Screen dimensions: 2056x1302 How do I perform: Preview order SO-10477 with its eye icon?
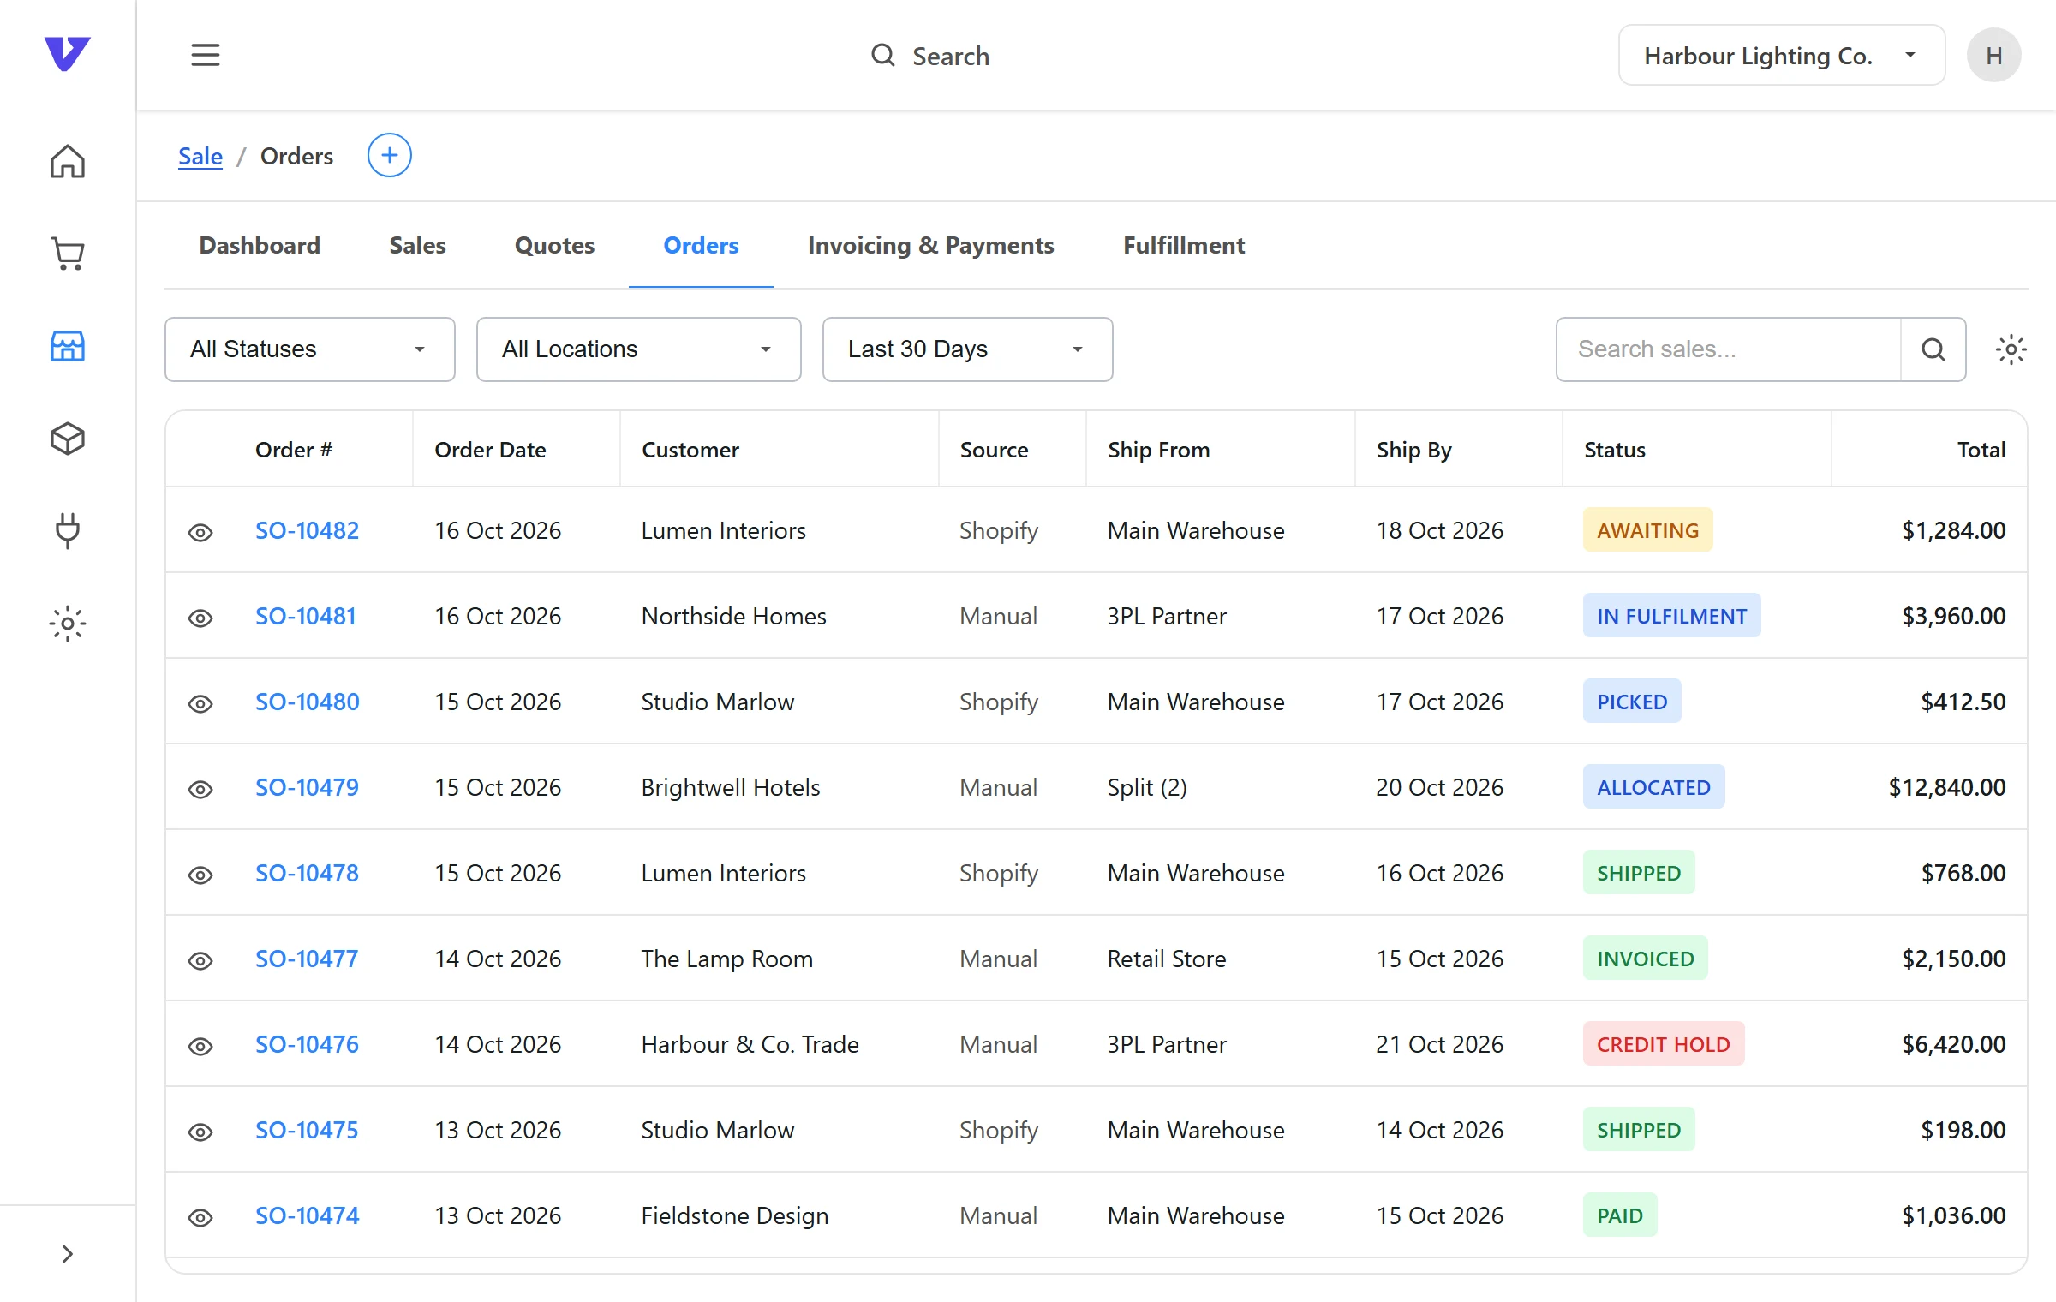[200, 960]
